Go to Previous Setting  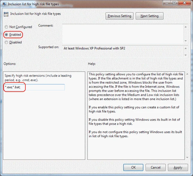coord(120,16)
